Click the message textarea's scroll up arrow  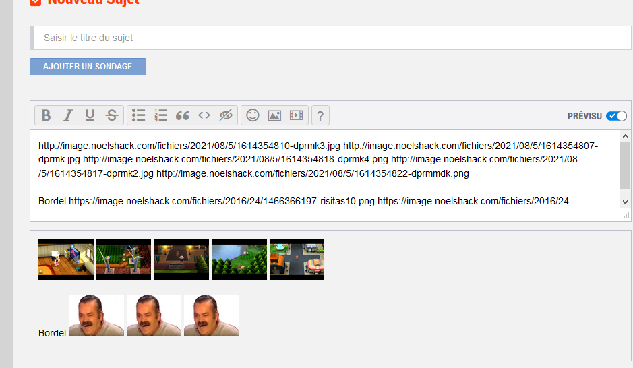click(625, 136)
